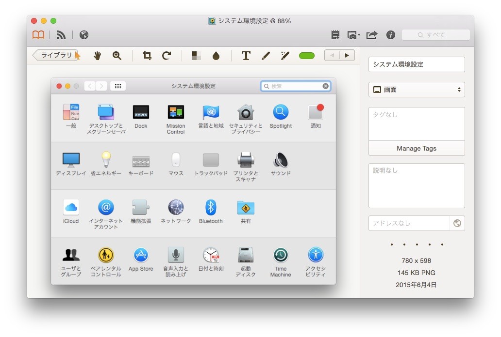
Task: Click the ペアレンタルコントロール icon
Action: click(x=106, y=255)
